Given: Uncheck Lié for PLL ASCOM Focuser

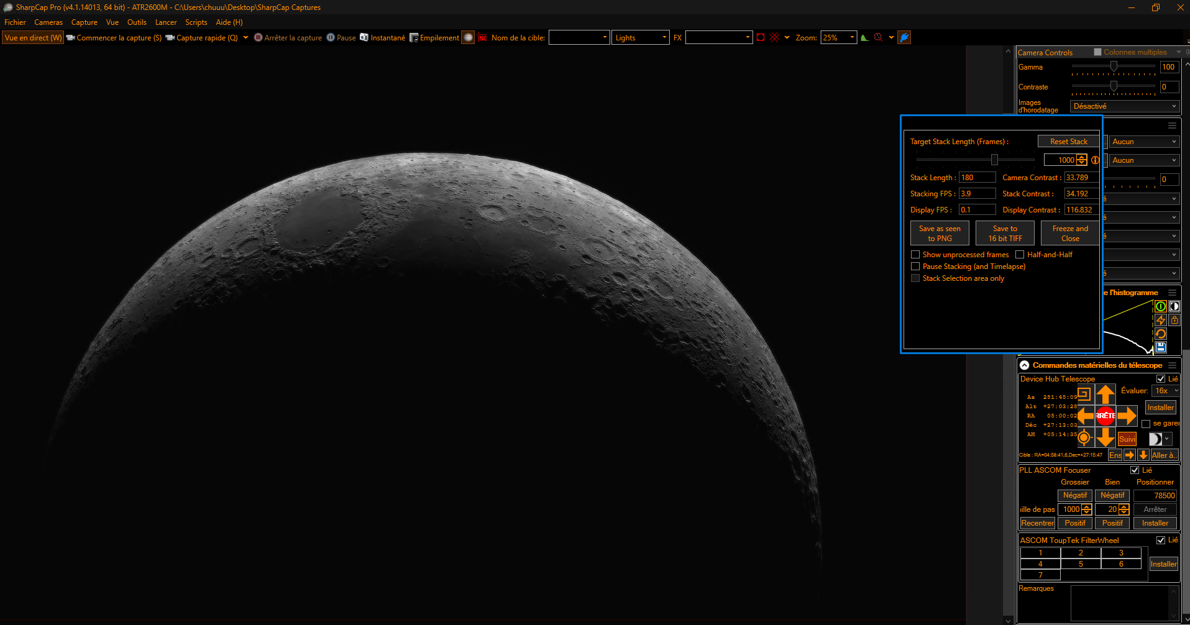Looking at the screenshot, I should (1135, 470).
